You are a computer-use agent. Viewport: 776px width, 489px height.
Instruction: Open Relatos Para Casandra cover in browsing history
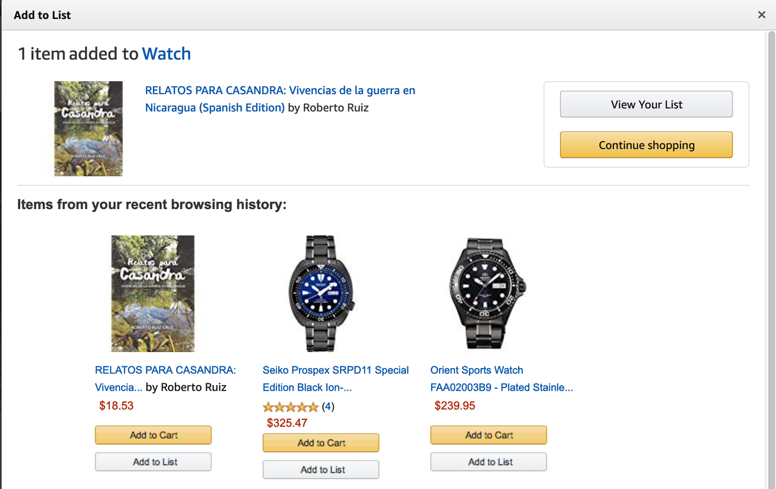click(x=153, y=293)
